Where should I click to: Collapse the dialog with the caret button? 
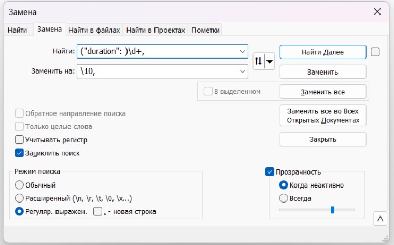pyautogui.click(x=380, y=219)
